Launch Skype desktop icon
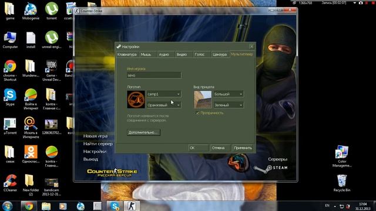Viewport: 376px width, 211px height. 10,97
